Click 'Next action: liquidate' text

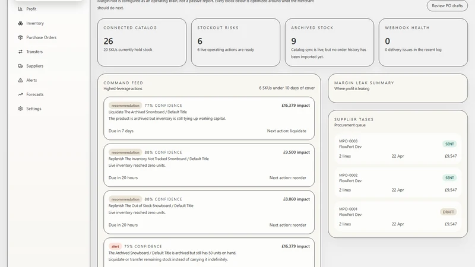[287, 131]
